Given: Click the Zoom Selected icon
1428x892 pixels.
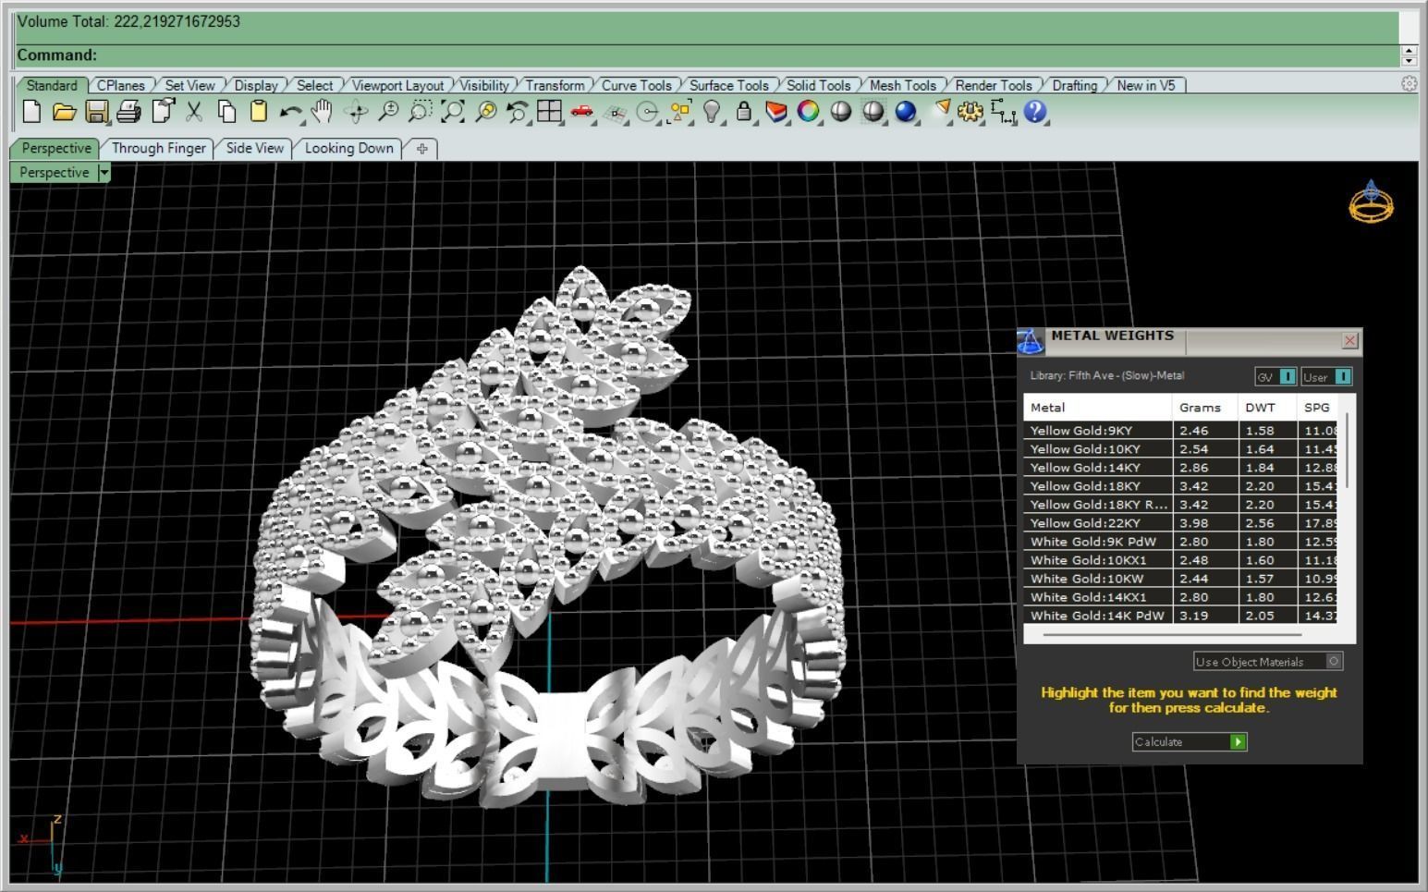Looking at the screenshot, I should tap(485, 112).
